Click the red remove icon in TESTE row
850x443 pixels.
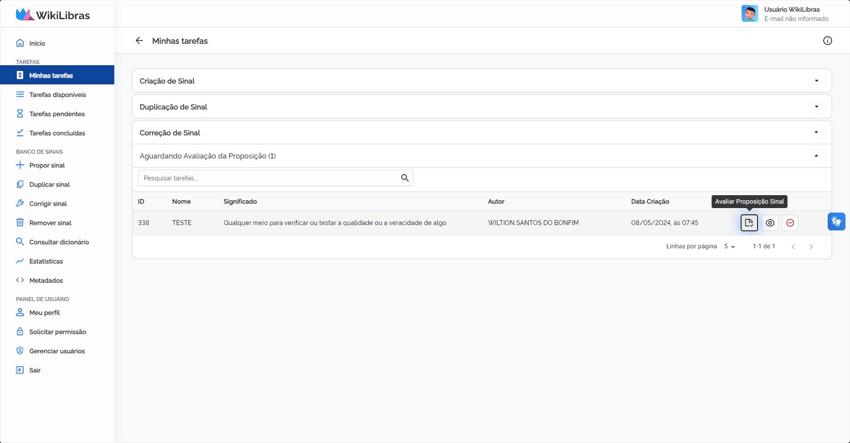[790, 223]
